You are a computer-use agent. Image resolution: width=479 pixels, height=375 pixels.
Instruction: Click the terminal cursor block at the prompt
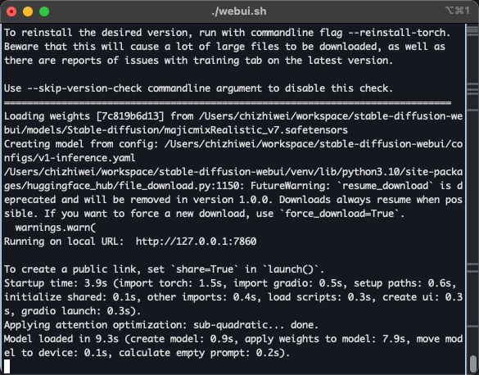(x=7, y=367)
